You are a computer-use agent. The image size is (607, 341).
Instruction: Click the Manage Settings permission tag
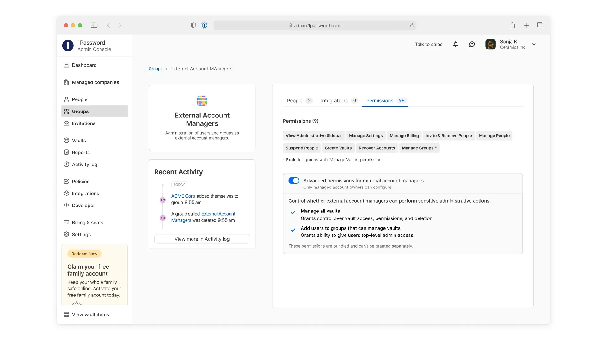pos(366,136)
